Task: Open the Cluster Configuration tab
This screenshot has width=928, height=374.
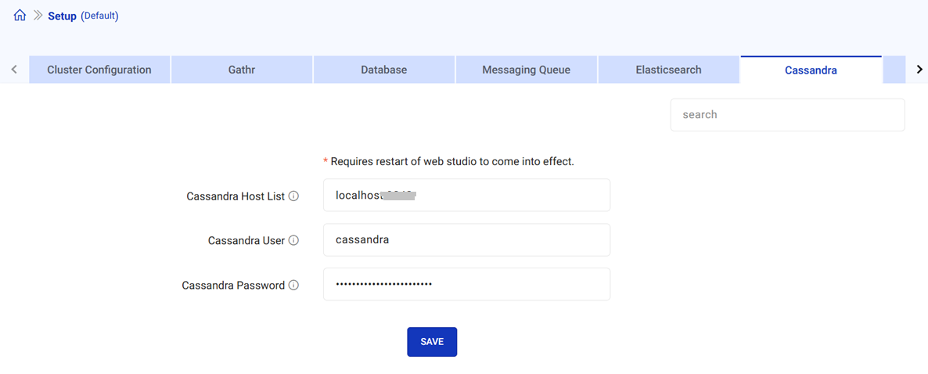Action: click(99, 70)
